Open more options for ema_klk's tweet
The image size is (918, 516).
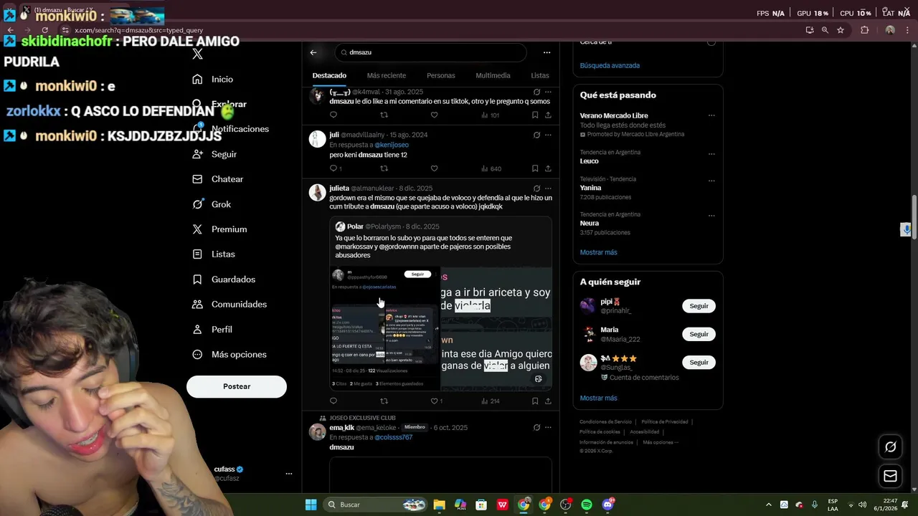point(548,428)
